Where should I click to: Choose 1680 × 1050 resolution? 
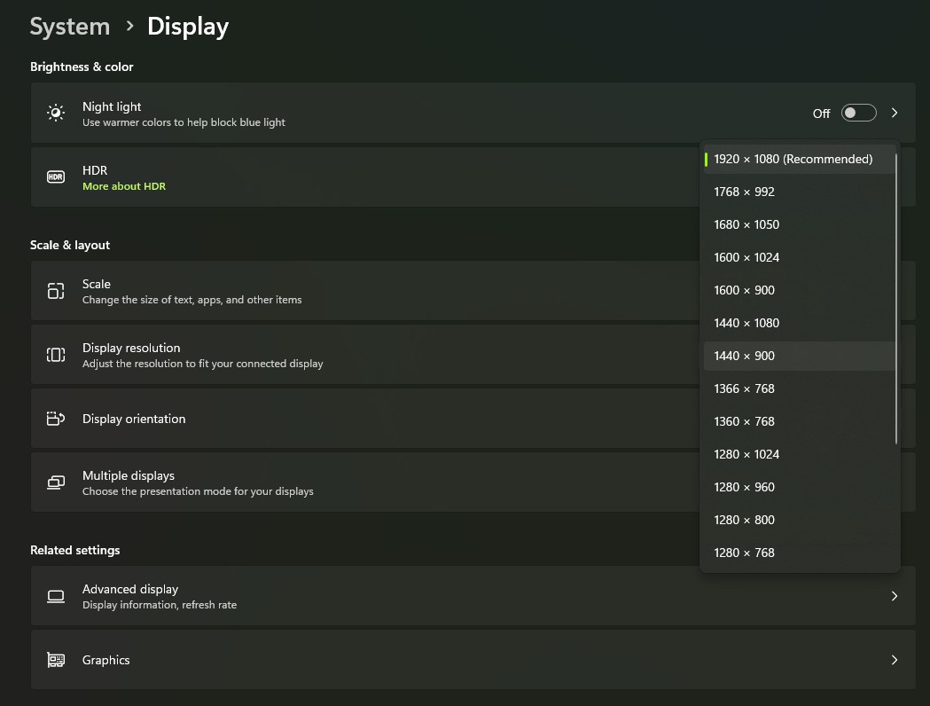point(799,225)
